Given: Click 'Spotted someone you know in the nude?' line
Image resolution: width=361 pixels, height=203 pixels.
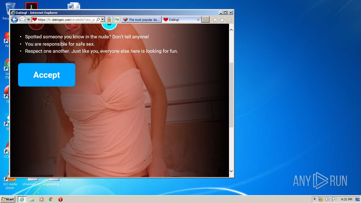Looking at the screenshot, I should coord(87,37).
